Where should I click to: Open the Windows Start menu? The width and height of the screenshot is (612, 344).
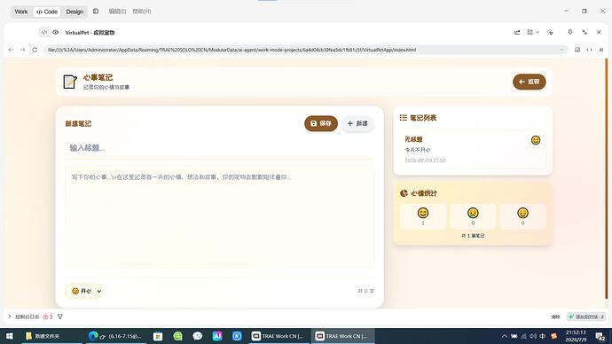coord(10,336)
